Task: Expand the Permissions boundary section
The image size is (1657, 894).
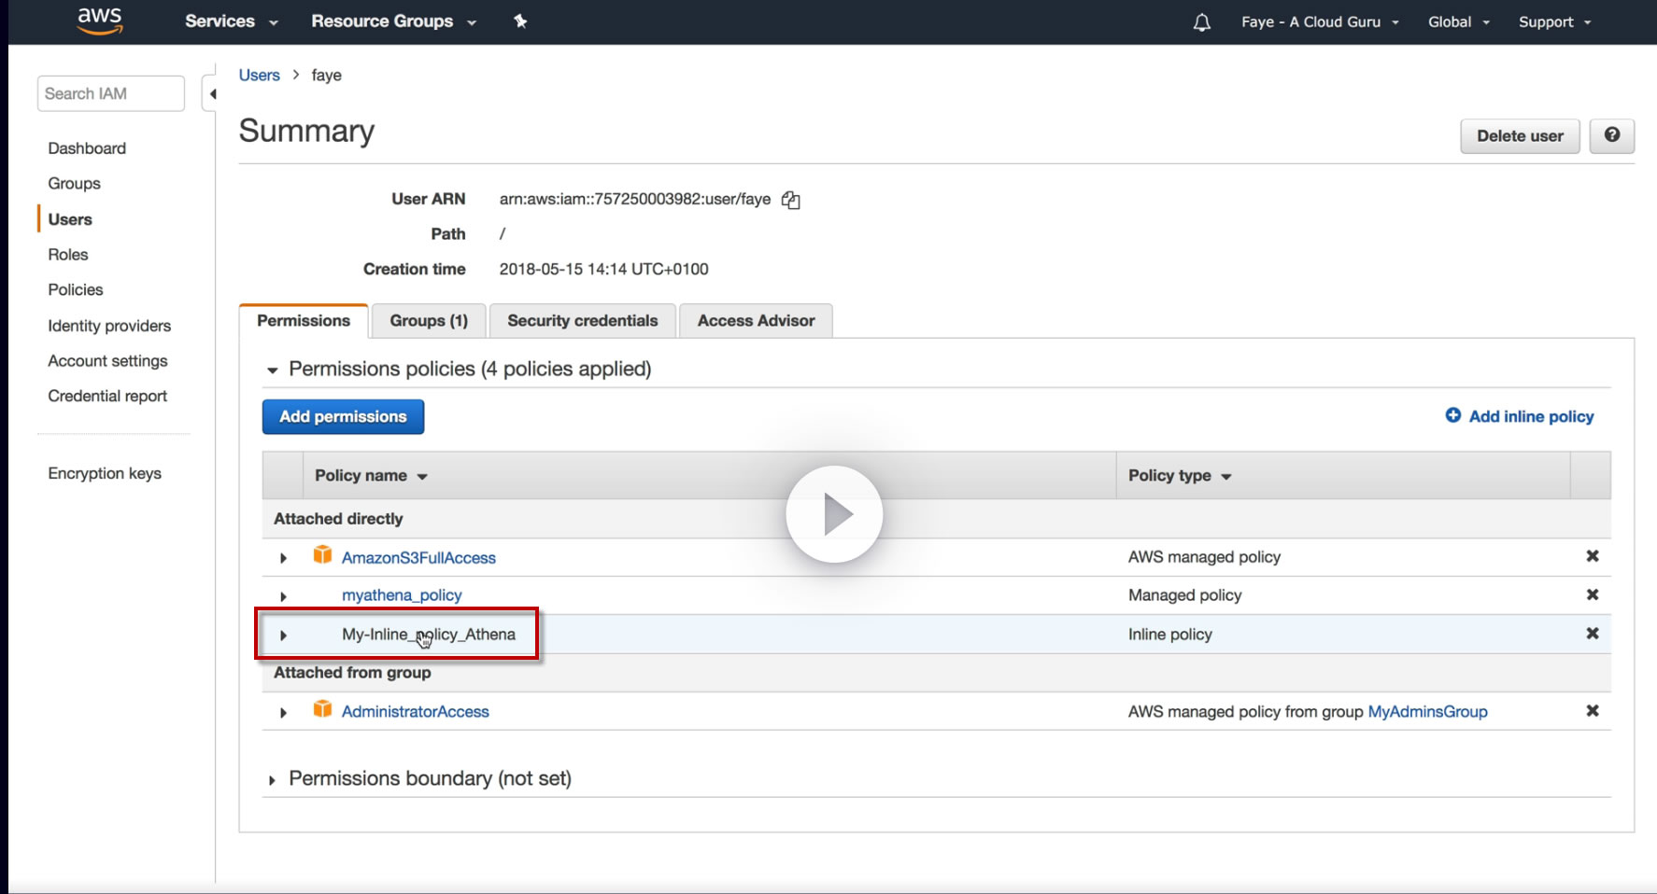Action: coord(272,780)
